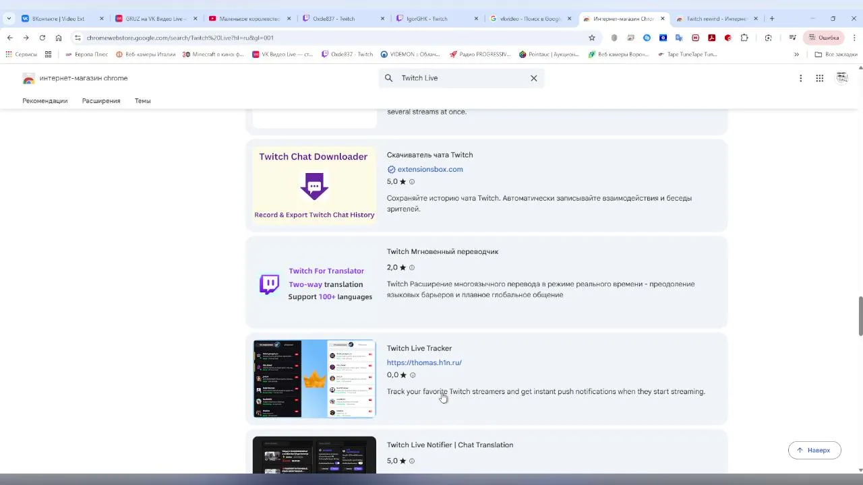This screenshot has height=485, width=863.
Task: Open the Сервисы bookmark
Action: pos(21,54)
